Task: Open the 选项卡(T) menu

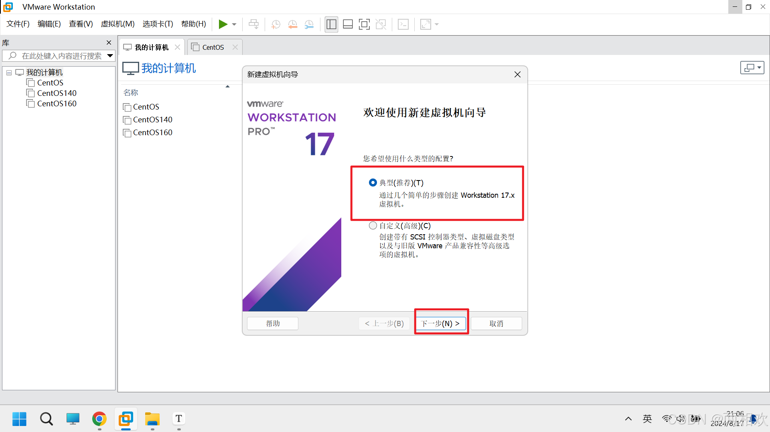Action: [158, 24]
